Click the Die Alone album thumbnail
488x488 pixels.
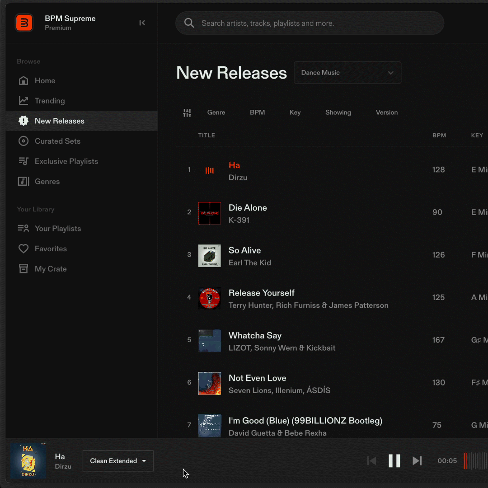click(x=210, y=213)
